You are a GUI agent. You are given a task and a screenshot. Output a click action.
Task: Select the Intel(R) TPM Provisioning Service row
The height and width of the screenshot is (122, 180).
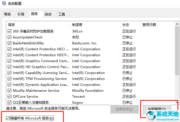click(x=40, y=79)
